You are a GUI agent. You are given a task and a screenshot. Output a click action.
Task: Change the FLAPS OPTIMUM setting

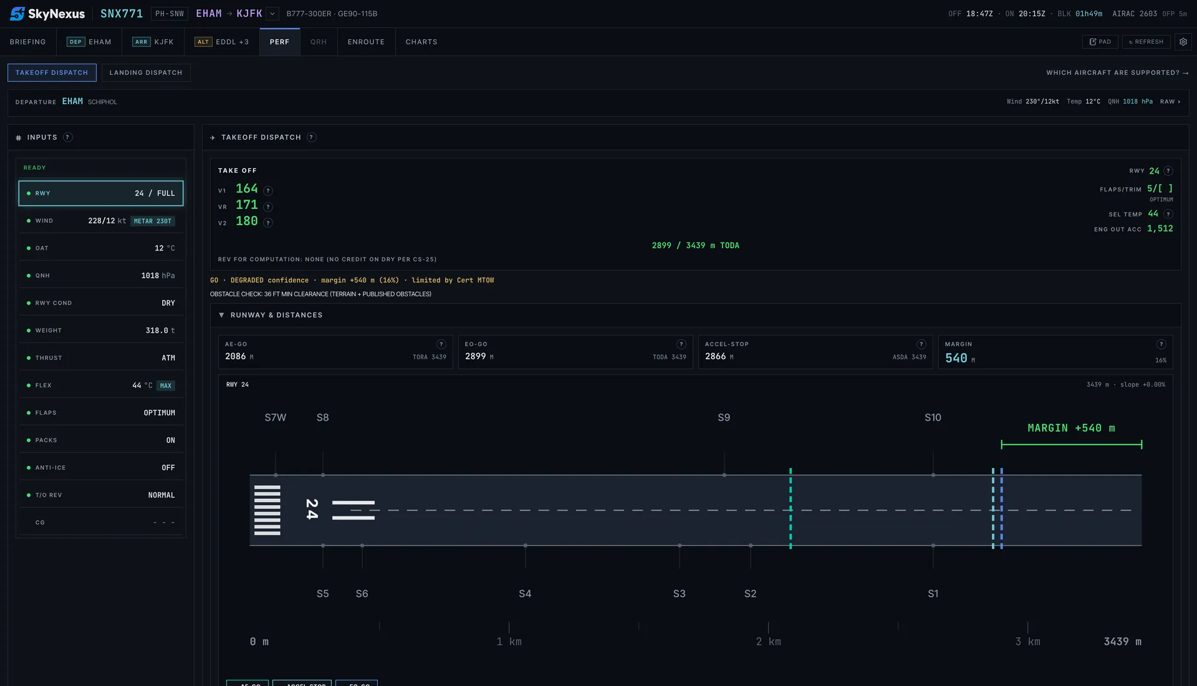(101, 413)
